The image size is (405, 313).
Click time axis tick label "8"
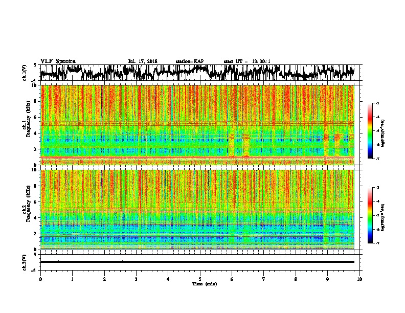(x=296, y=279)
